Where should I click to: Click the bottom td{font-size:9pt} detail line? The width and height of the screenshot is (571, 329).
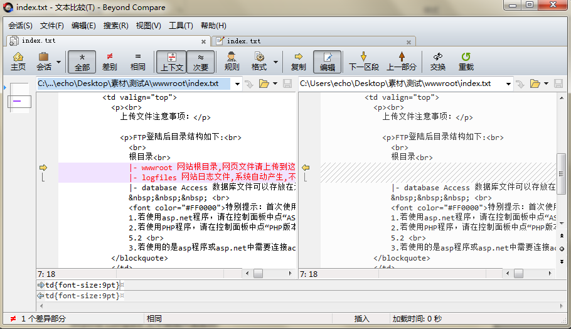pyautogui.click(x=83, y=296)
